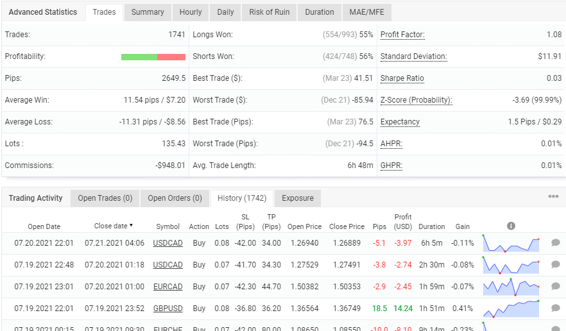Open USDCAD symbol link in the 07.20.2021 22:01 row
Screen dimensions: 566x331
tap(168, 243)
